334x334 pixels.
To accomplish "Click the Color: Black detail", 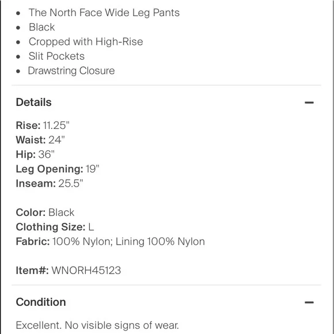I will (x=45, y=212).
